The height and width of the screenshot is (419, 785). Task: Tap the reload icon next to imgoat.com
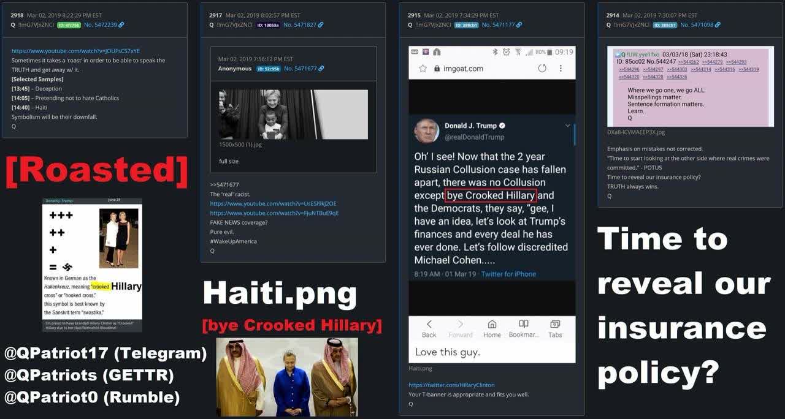(x=542, y=69)
